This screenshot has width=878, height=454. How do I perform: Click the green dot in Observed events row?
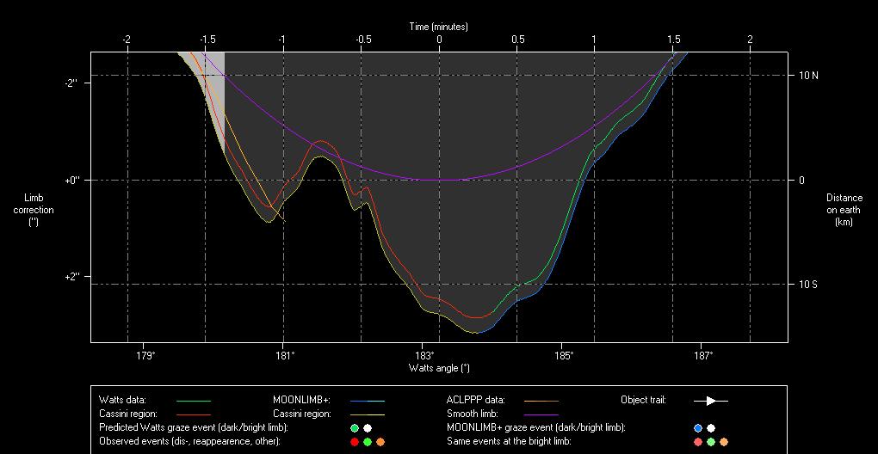[368, 442]
